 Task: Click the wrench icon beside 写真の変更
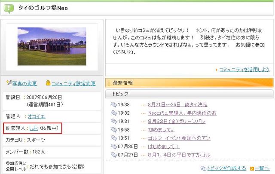pyautogui.click(x=9, y=83)
